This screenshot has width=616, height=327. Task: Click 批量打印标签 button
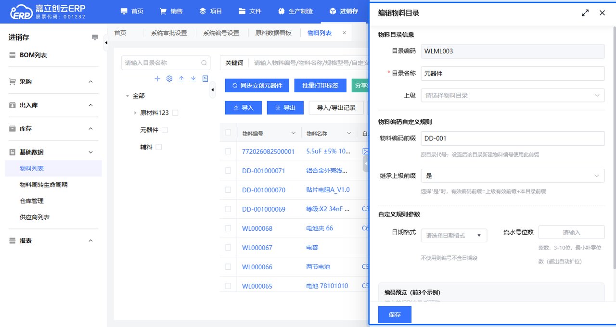pyautogui.click(x=320, y=86)
